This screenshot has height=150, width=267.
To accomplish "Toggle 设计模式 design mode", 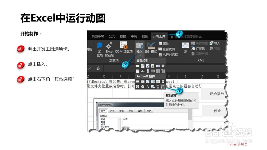I will [151, 47].
